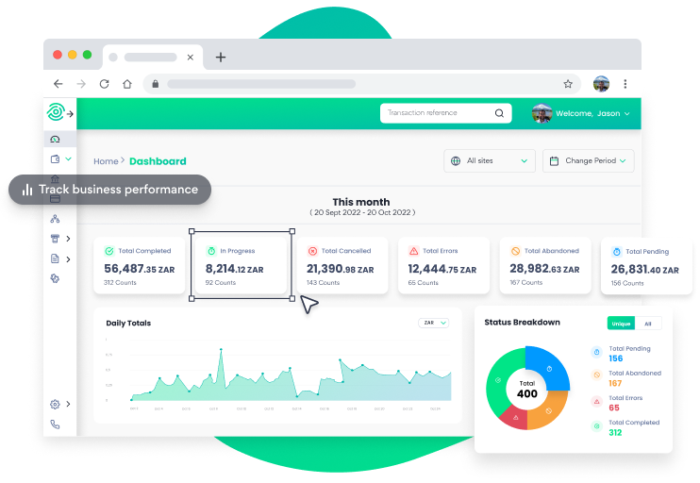Select the Total Cancelled card

click(342, 264)
